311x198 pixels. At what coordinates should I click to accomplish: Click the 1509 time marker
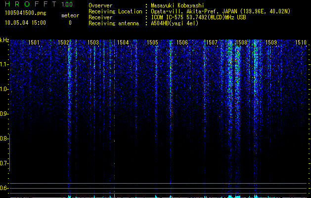click(x=271, y=43)
